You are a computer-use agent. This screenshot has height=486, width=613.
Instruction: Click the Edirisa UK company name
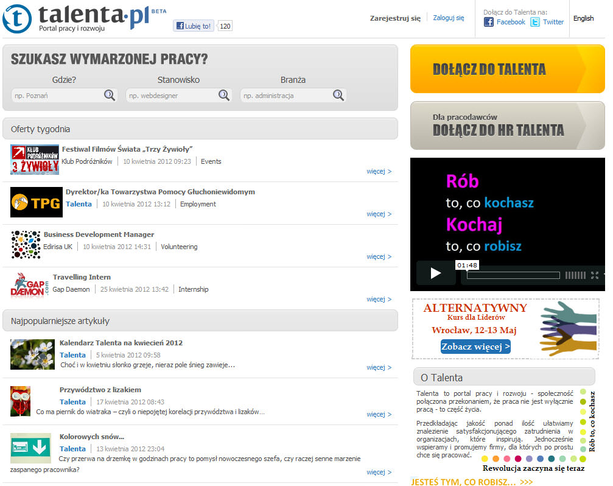point(58,246)
